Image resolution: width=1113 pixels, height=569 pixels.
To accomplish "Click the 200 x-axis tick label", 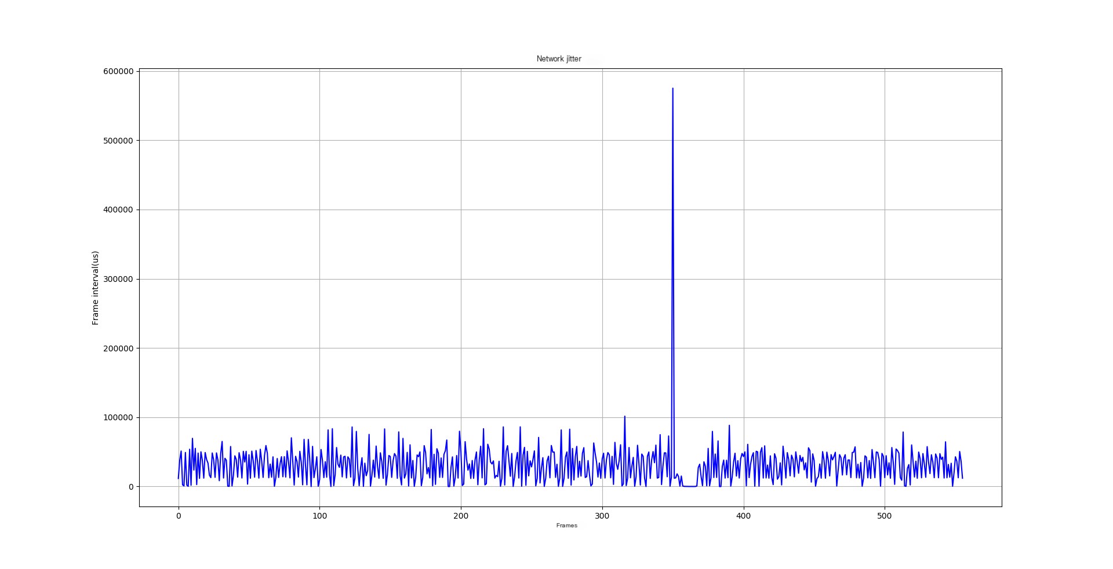I will tap(461, 516).
